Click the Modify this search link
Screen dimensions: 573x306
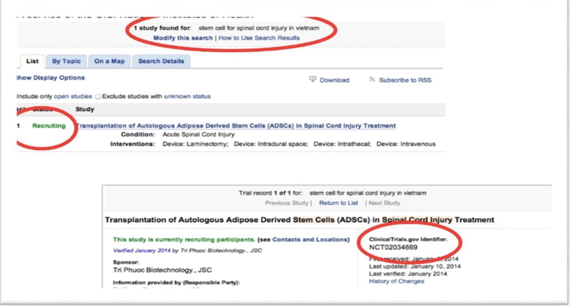(183, 38)
